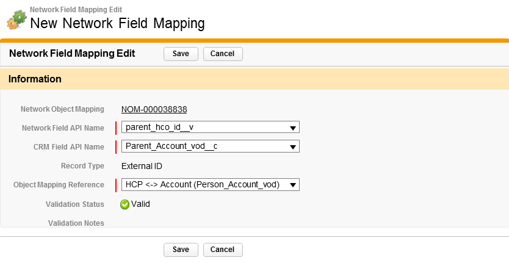
Task: Click the Validation Status field label
Action: 74,204
